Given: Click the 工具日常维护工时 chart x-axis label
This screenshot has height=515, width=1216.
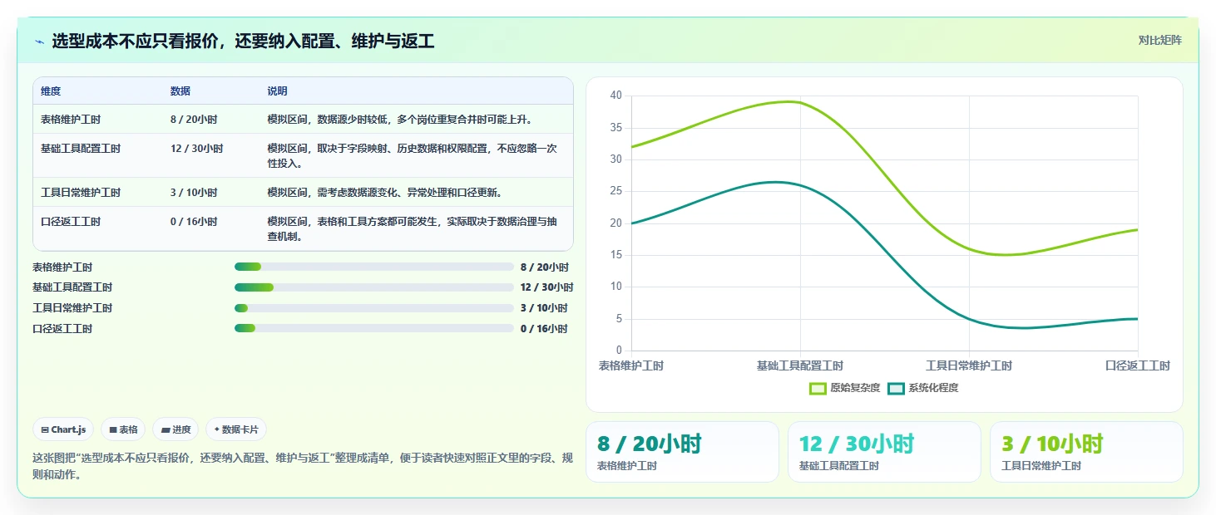Looking at the screenshot, I should 969,365.
